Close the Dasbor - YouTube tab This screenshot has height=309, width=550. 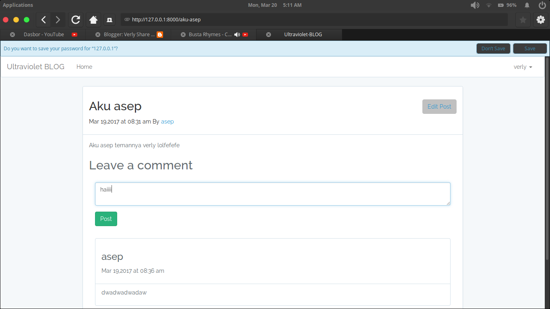coord(12,35)
